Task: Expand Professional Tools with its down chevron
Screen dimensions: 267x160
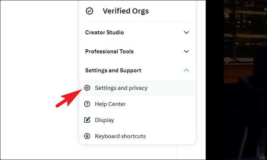Action: tap(186, 52)
